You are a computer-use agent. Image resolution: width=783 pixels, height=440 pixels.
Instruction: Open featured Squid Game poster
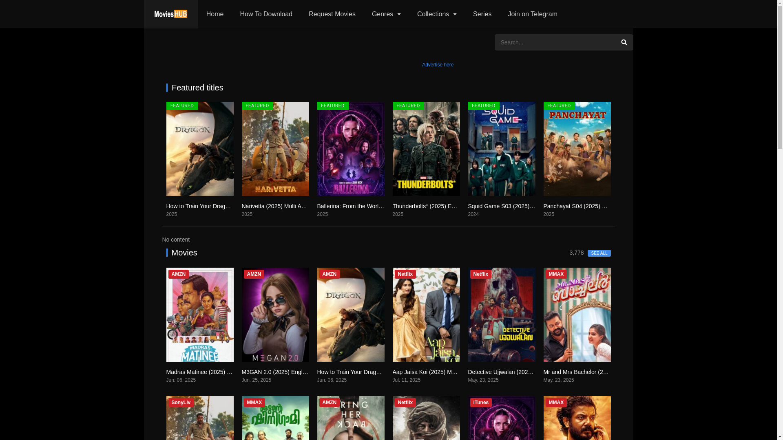click(x=502, y=149)
